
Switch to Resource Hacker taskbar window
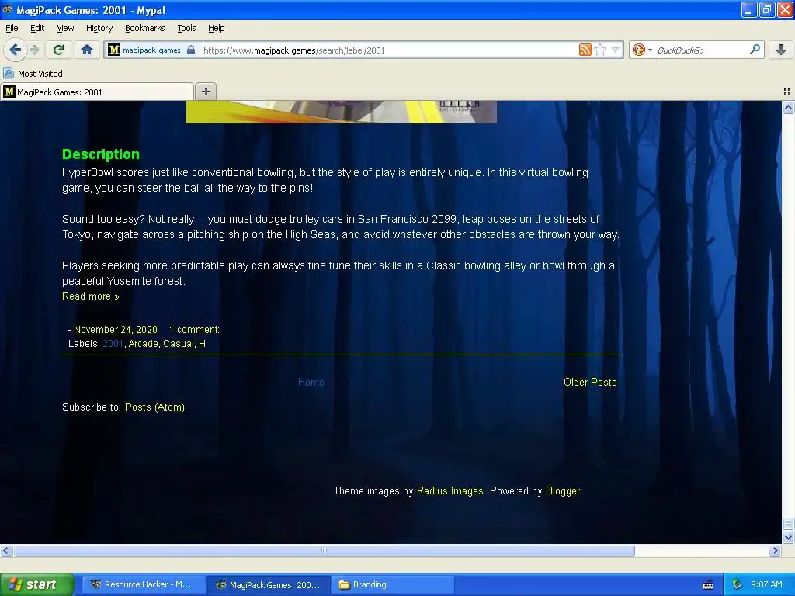(x=144, y=584)
